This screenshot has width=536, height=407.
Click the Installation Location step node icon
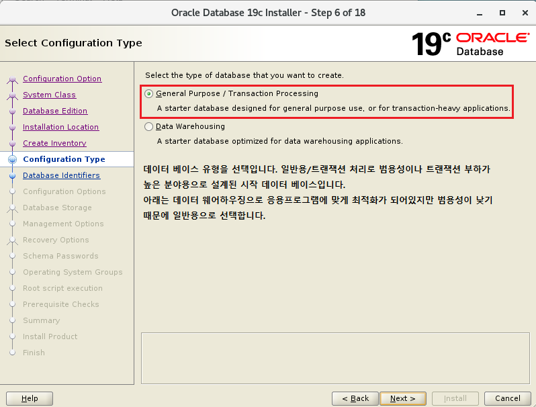[x=12, y=128]
